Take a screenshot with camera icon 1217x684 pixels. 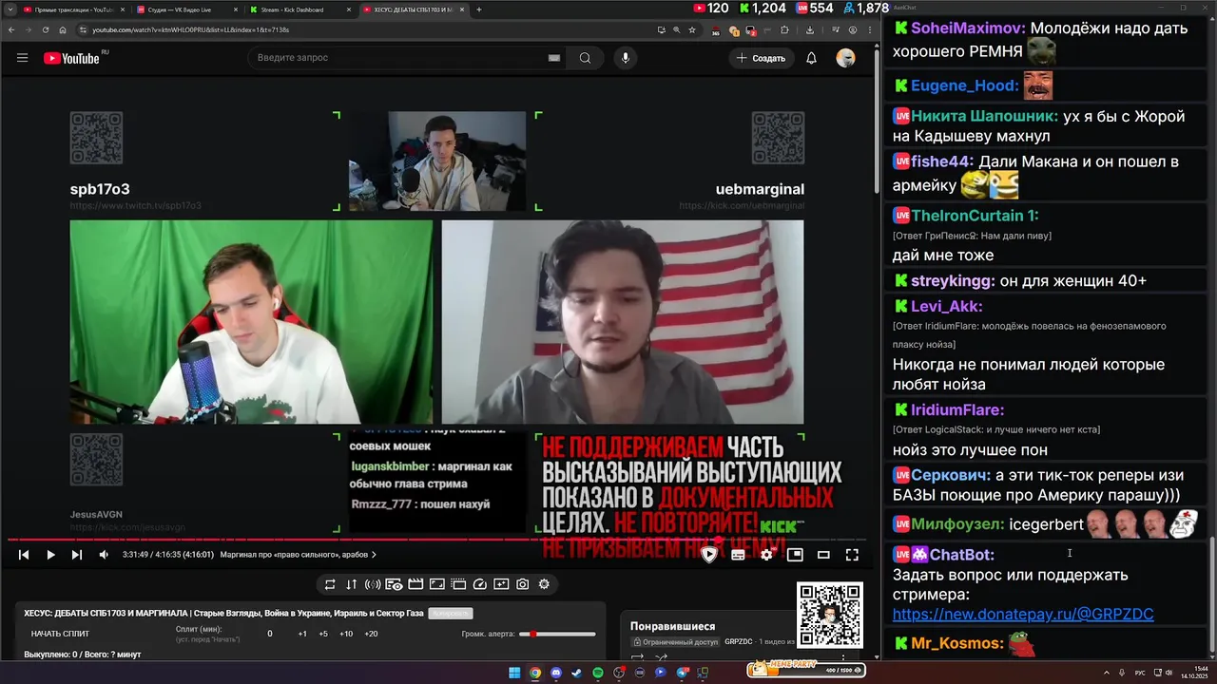tap(522, 584)
